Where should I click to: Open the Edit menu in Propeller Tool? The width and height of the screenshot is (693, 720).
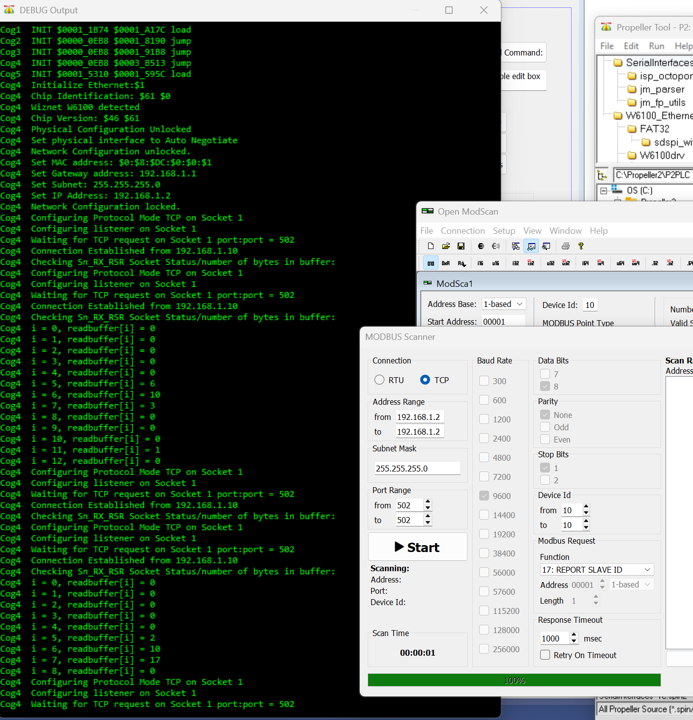coord(631,46)
